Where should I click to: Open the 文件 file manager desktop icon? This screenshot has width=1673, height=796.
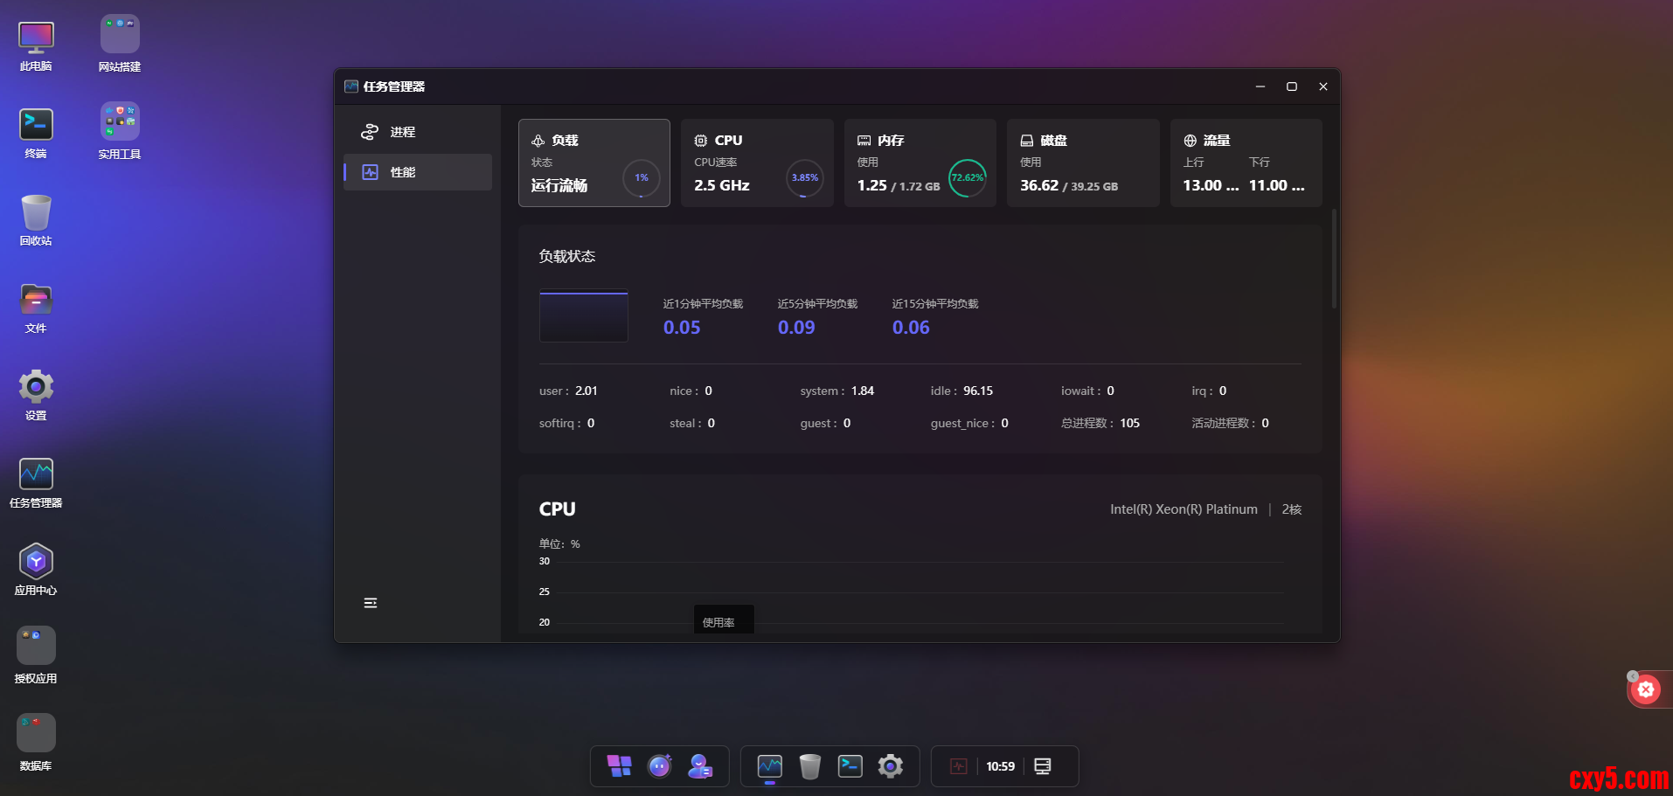click(36, 308)
